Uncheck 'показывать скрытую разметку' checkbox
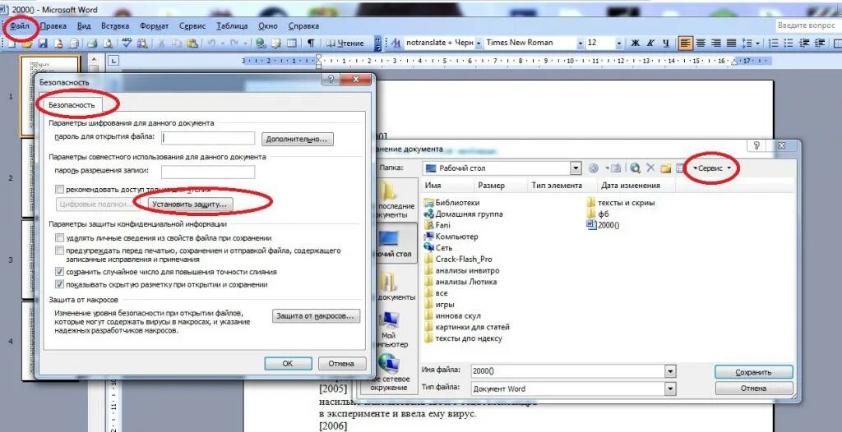The width and height of the screenshot is (842, 432). [59, 285]
